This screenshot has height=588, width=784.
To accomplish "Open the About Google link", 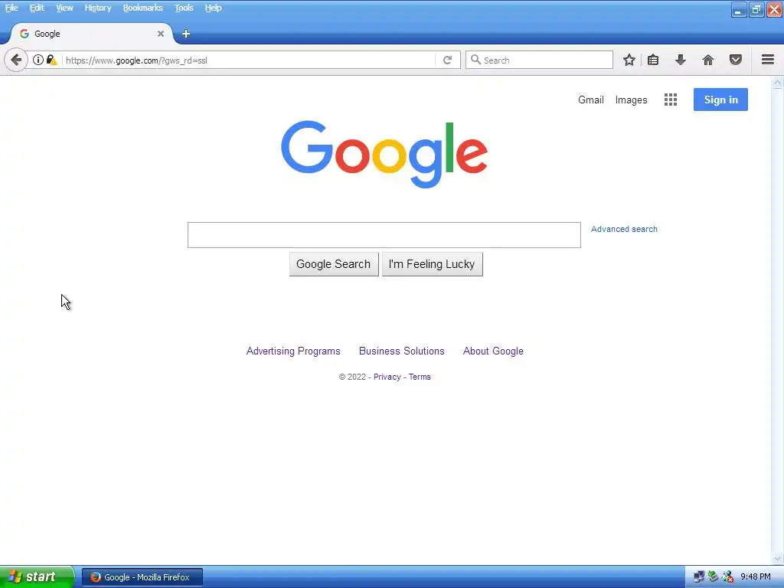I will (x=493, y=351).
